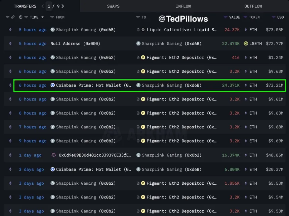Click the SharpLink Gaming entity icon in the first row

[53, 30]
